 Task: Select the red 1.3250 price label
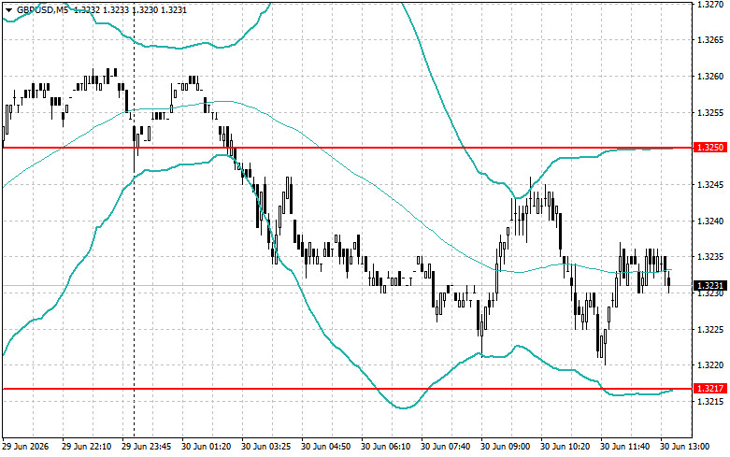(709, 148)
